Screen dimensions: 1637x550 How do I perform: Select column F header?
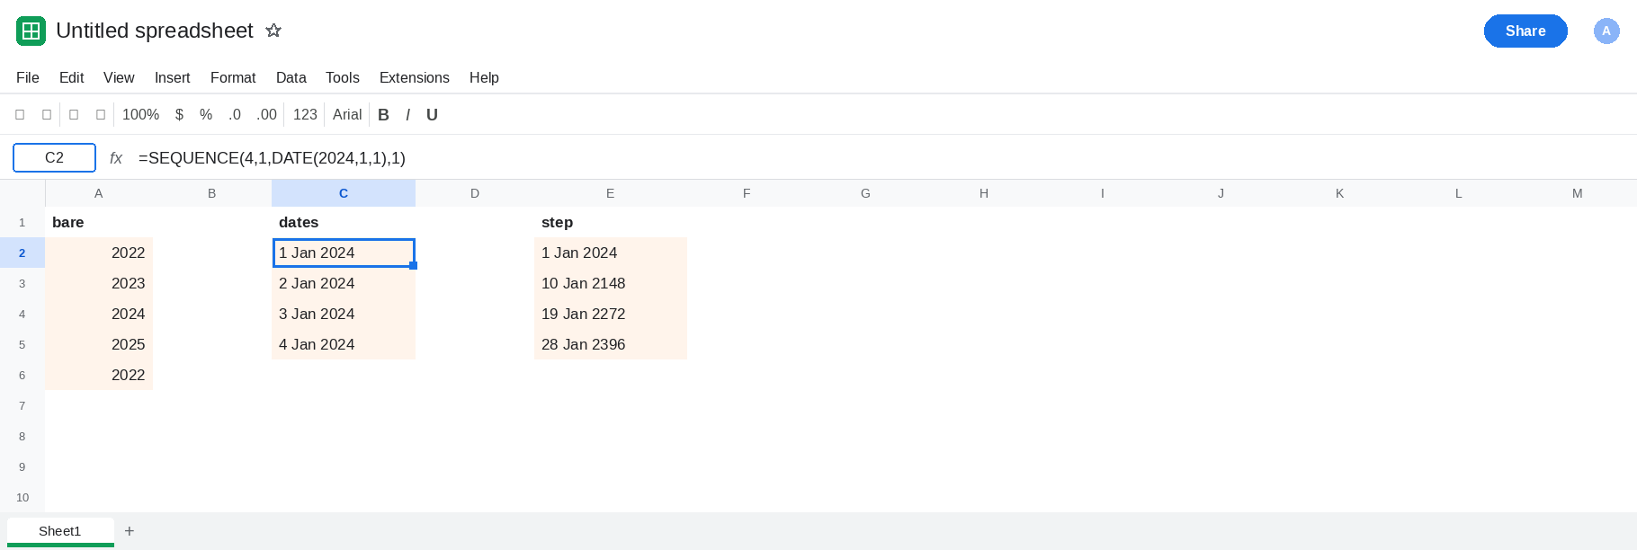(747, 193)
